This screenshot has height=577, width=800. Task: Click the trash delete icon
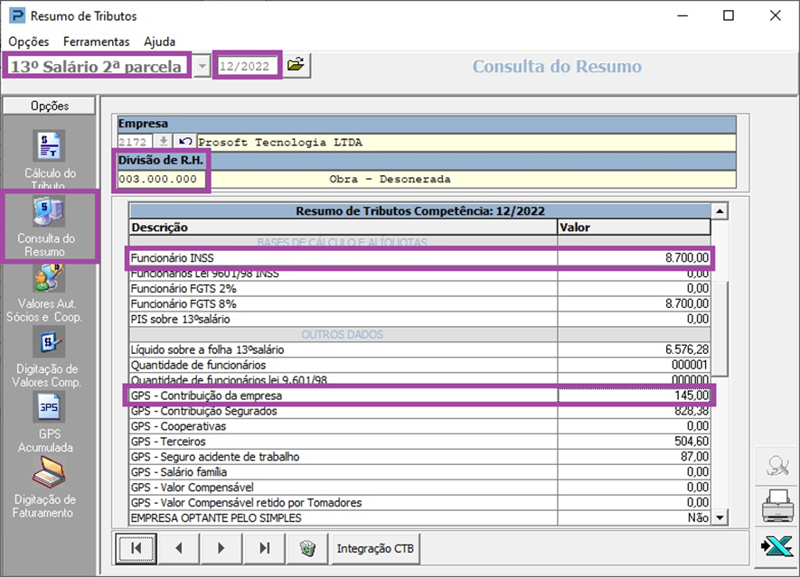[x=306, y=548]
